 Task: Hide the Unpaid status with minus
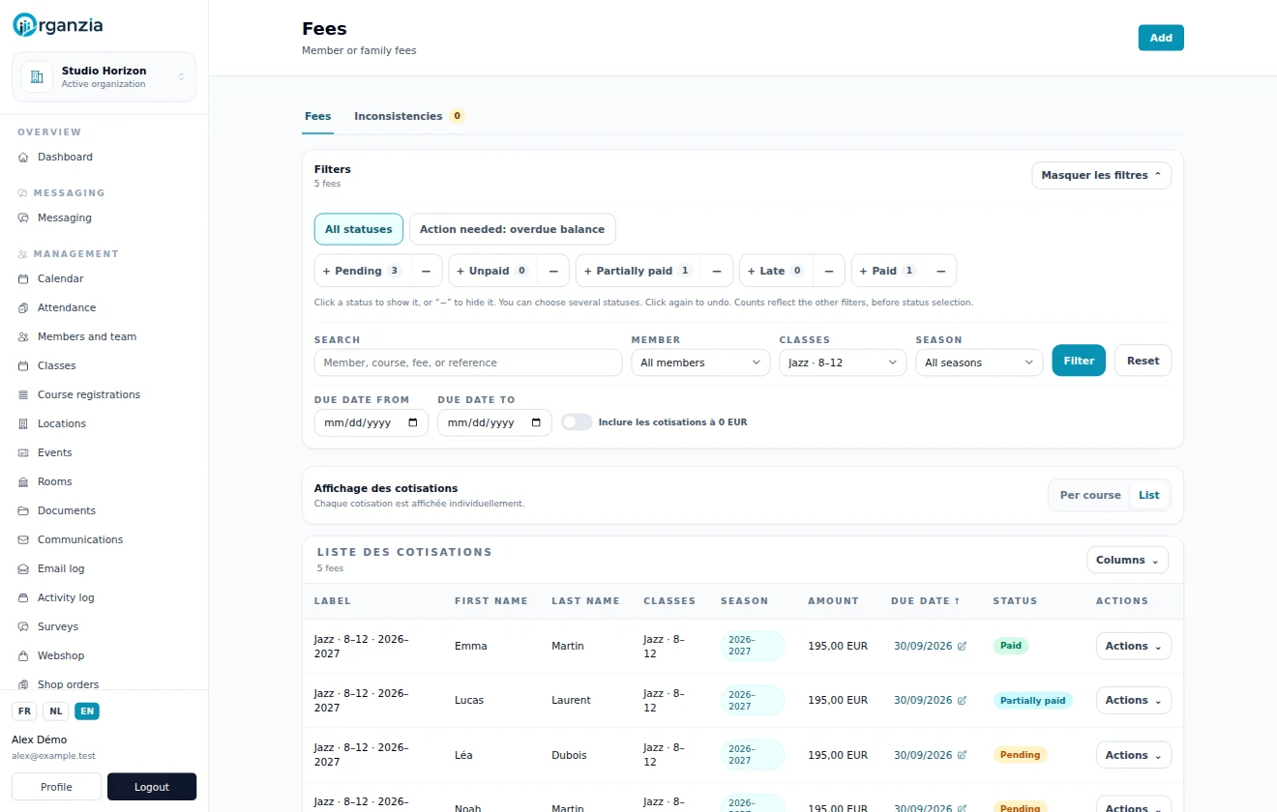click(x=553, y=271)
